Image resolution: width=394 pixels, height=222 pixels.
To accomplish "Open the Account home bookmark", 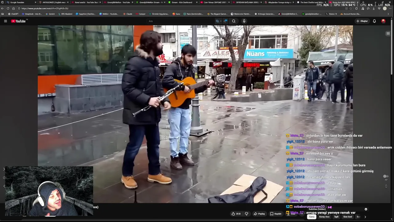I will (x=350, y=14).
